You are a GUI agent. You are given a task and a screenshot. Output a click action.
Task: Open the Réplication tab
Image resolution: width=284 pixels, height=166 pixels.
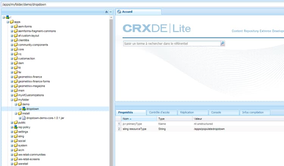[x=193, y=112]
